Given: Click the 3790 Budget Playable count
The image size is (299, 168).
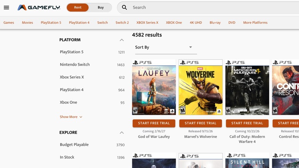Looking at the screenshot, I should pos(120,145).
